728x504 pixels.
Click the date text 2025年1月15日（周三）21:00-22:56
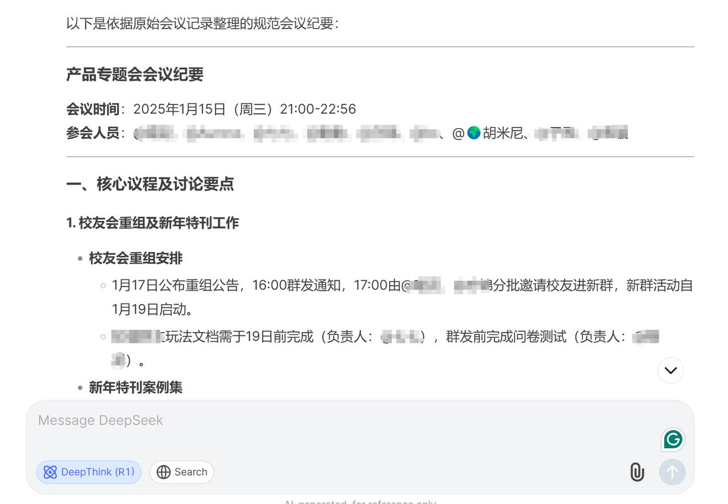tap(245, 109)
